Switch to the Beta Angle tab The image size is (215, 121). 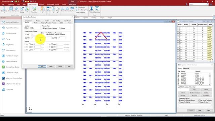click(186, 68)
